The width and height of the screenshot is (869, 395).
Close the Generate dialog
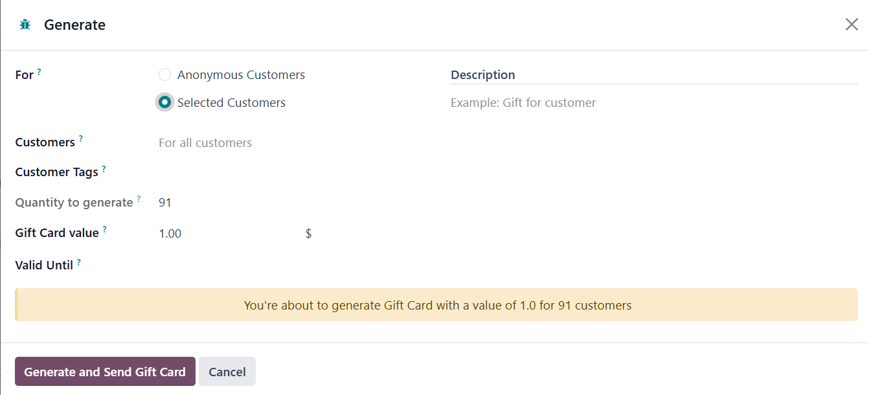[852, 25]
